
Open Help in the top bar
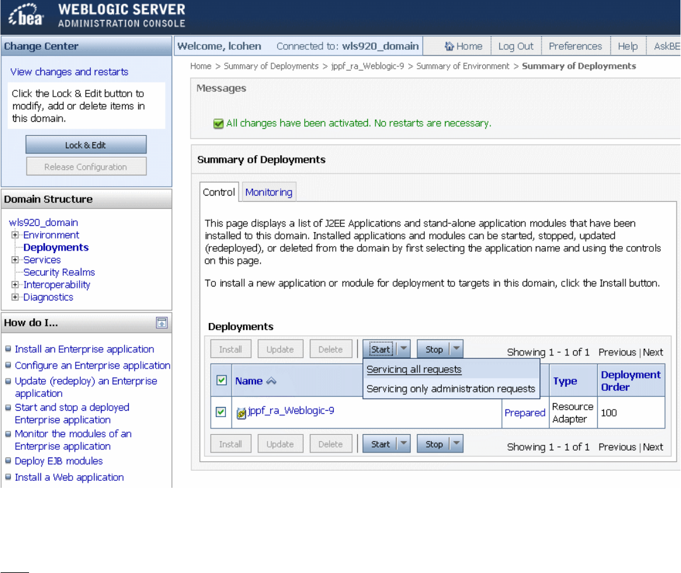click(x=627, y=46)
